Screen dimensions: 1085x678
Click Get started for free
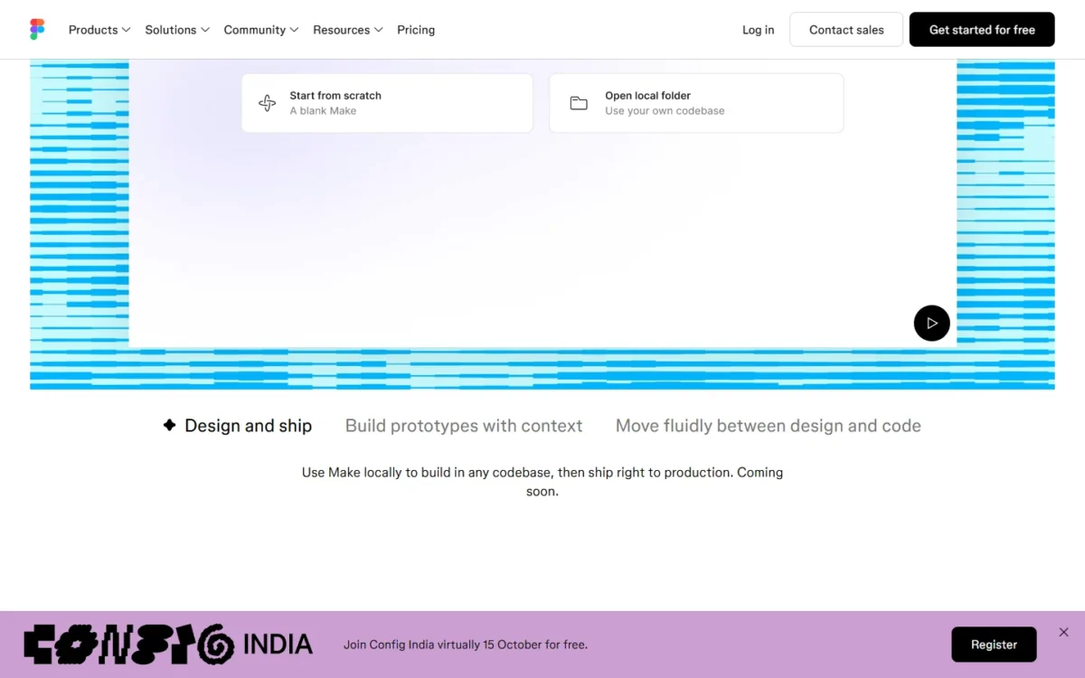tap(982, 30)
